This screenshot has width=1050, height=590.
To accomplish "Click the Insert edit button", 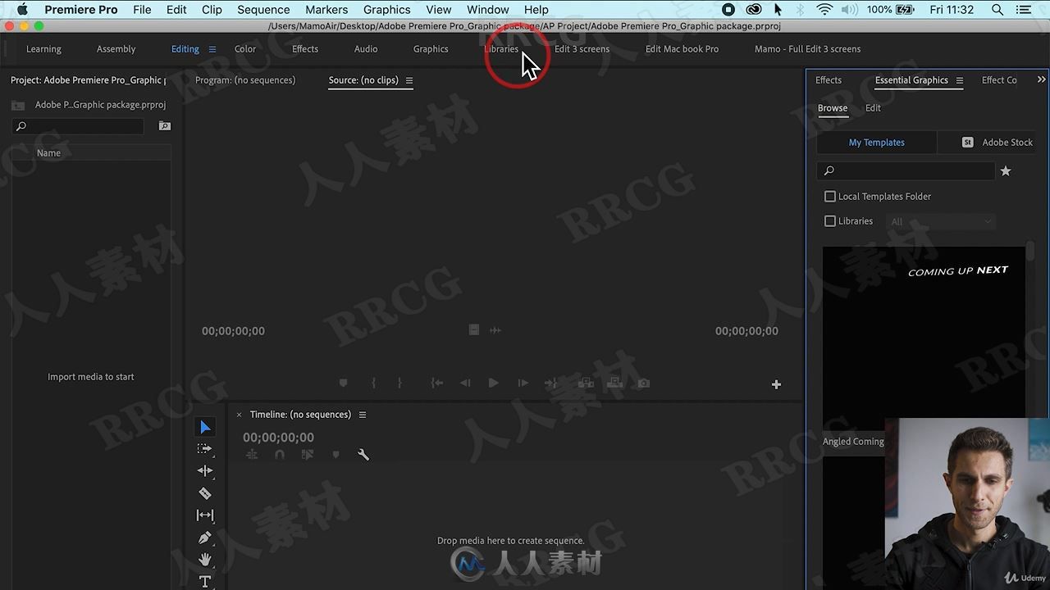I will [586, 383].
